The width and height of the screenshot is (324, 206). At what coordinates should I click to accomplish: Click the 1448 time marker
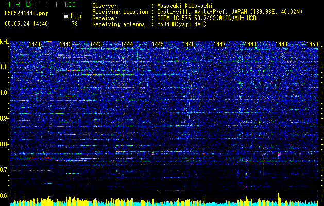[250, 44]
